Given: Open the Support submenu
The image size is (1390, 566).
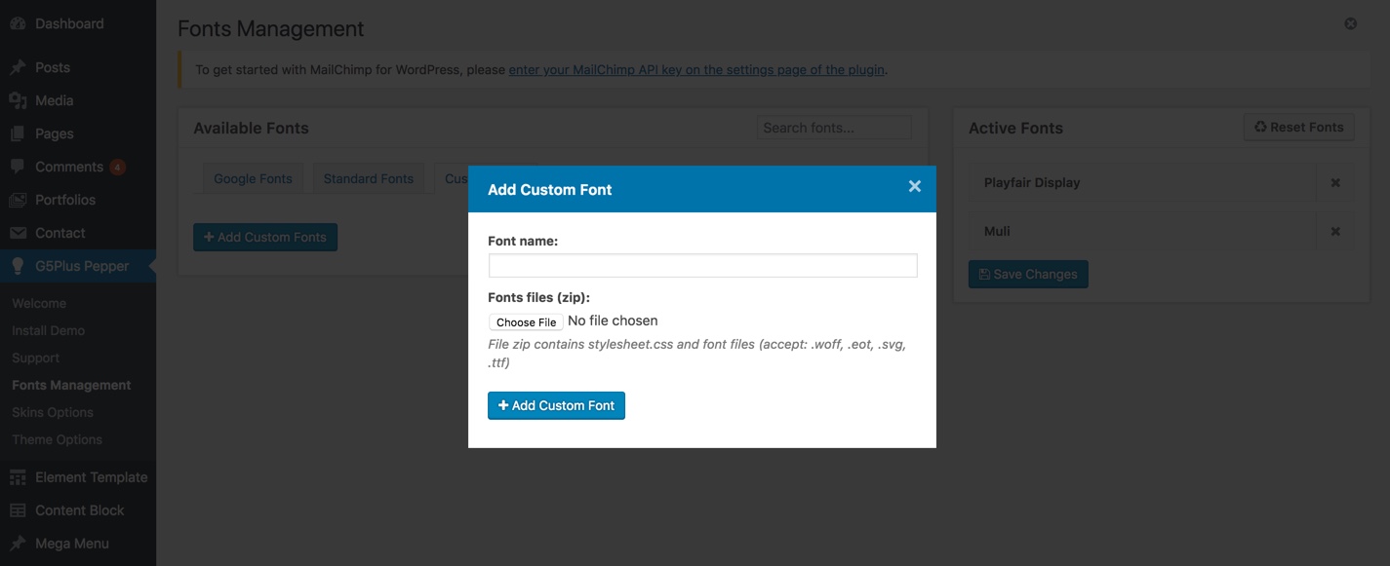Looking at the screenshot, I should point(35,358).
